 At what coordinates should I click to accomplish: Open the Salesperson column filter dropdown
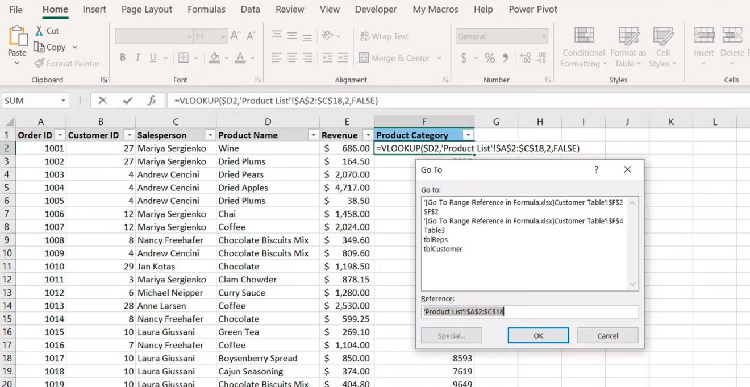point(210,135)
